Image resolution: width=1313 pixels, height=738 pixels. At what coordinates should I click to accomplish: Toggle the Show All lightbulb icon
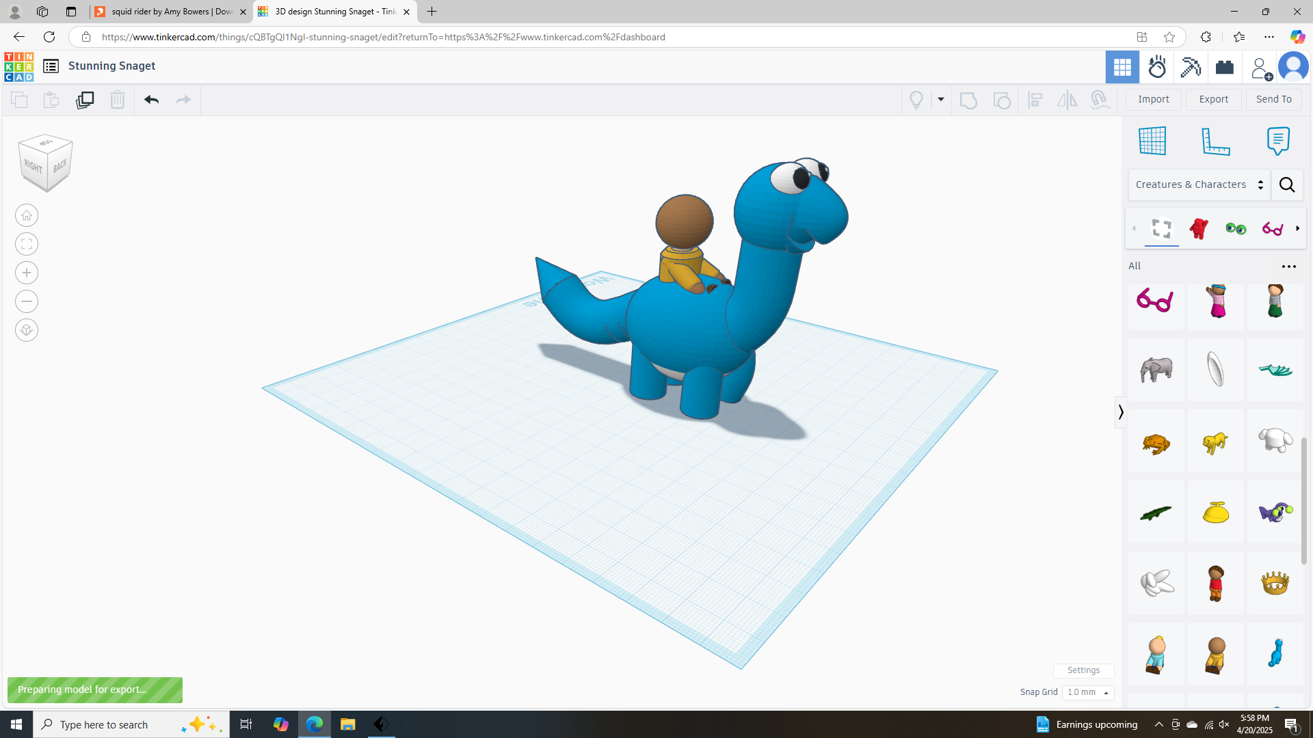(x=916, y=100)
